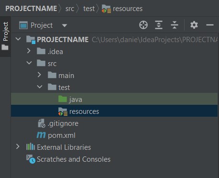
Task: Expand the main folder
Action: (x=39, y=75)
